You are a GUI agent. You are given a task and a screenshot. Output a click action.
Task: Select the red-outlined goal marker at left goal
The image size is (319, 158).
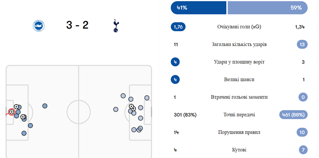pos(12,112)
